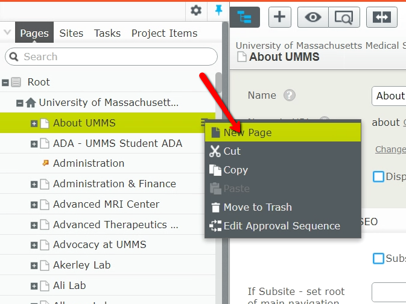406x304 pixels.
Task: Toggle the Subs checkbox
Action: point(378,258)
